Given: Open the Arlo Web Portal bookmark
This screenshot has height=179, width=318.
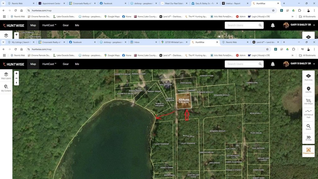Looking at the screenshot, I should coord(223,55).
